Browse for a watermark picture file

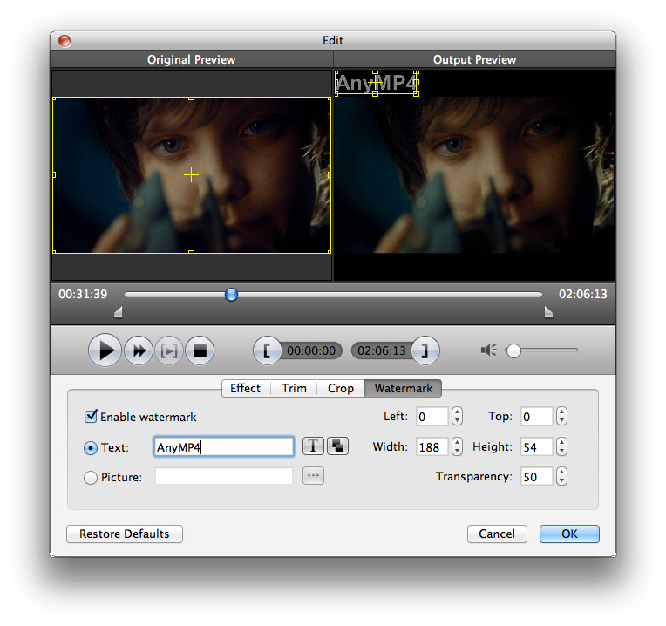[x=313, y=476]
